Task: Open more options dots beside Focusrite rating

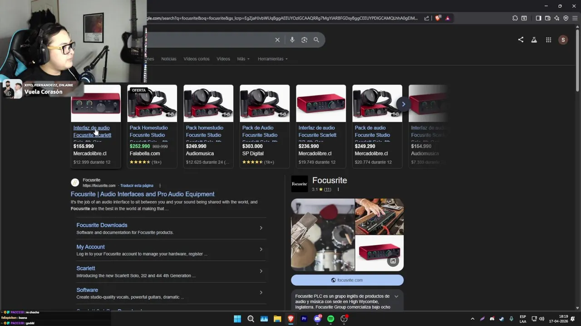Action: [x=338, y=189]
